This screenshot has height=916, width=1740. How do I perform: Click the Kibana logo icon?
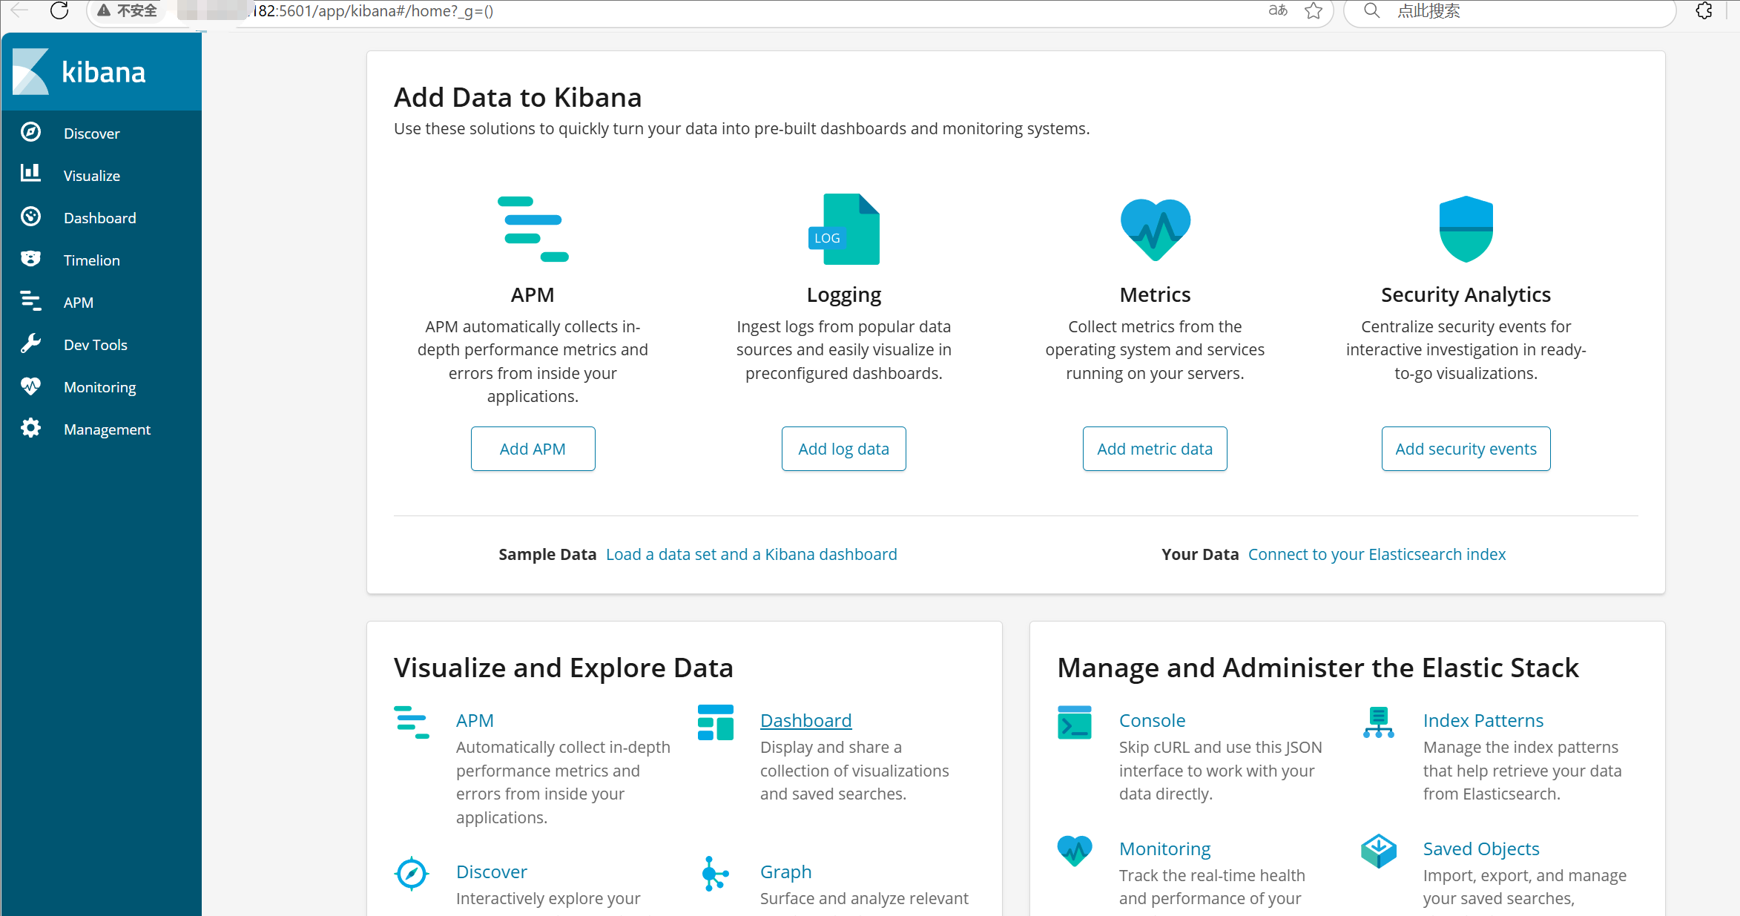click(x=31, y=72)
